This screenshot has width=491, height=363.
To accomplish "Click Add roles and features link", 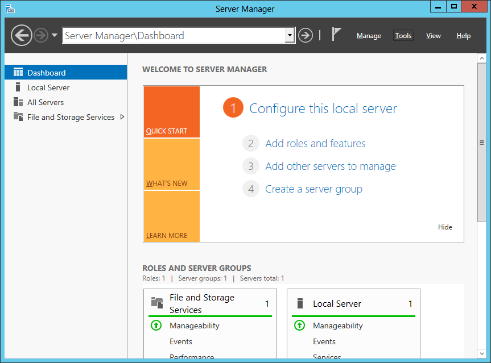I will click(x=315, y=144).
